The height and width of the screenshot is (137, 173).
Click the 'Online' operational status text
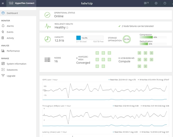pos(59,16)
